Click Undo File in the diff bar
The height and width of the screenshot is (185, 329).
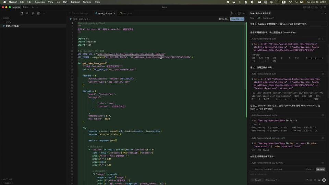pos(224,19)
